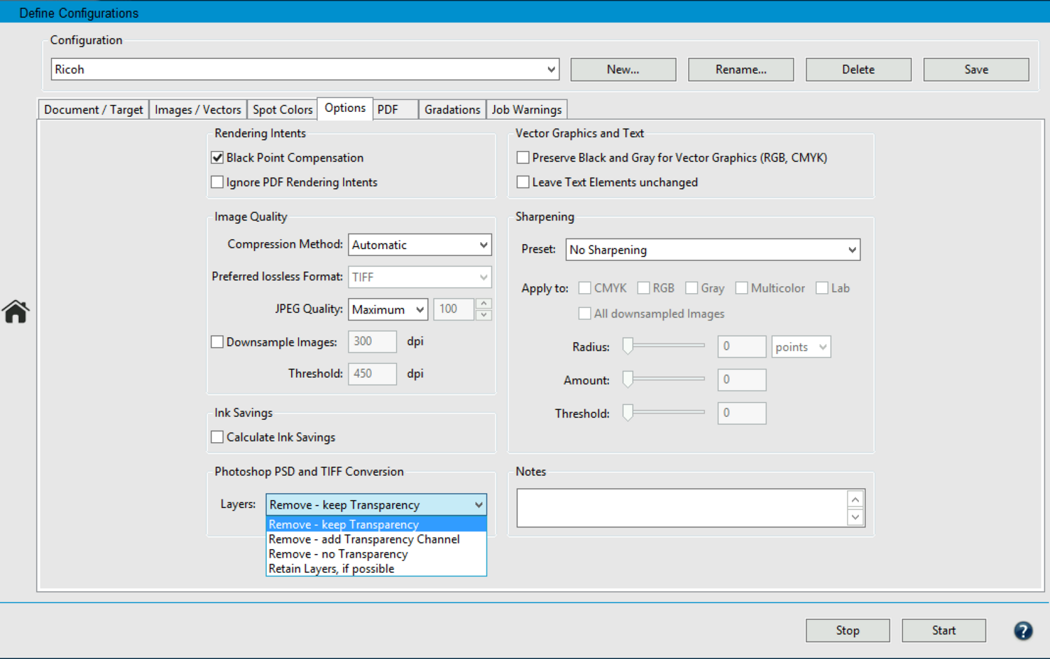Screen dimensions: 1050x659
Task: Select Remove - add Transparency Channel
Action: tap(364, 539)
